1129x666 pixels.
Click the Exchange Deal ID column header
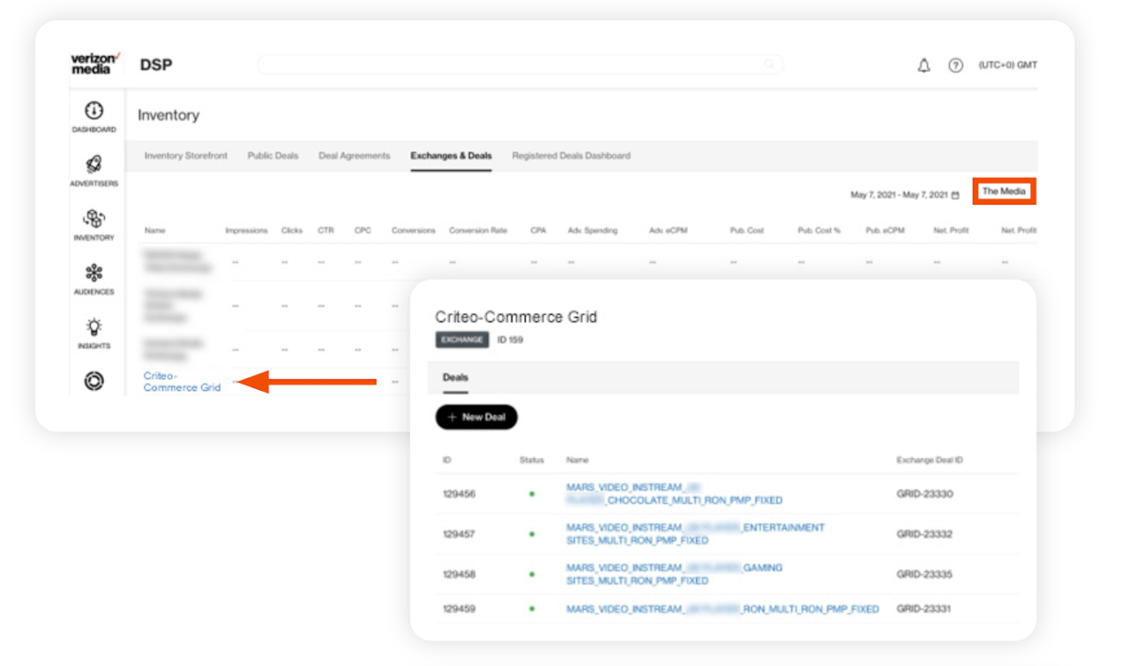[x=930, y=460]
